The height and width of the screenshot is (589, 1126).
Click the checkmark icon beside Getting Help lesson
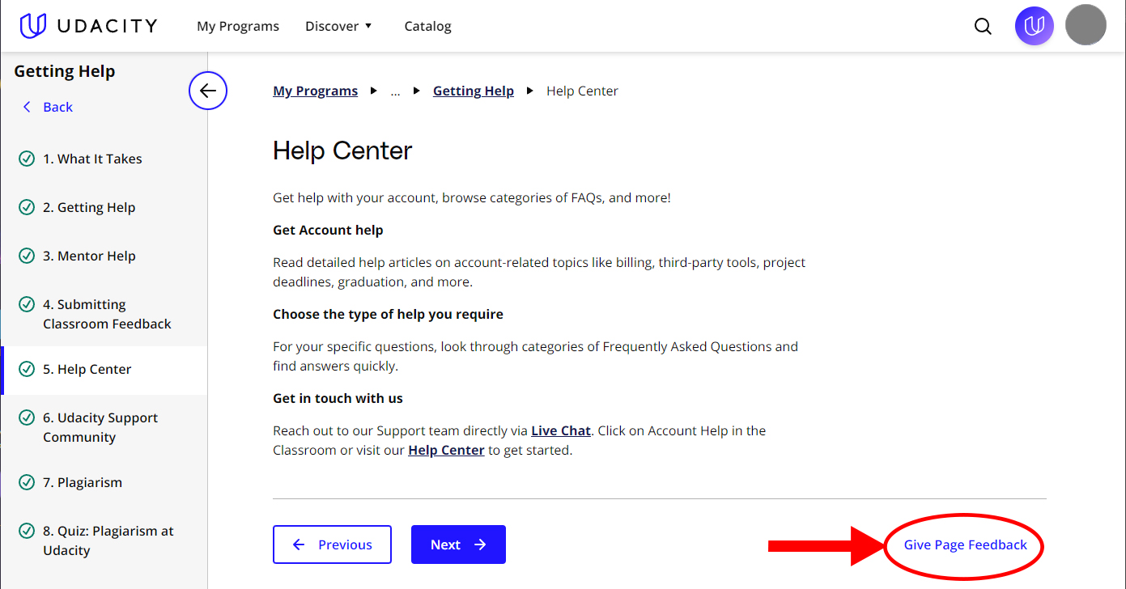[x=27, y=207]
